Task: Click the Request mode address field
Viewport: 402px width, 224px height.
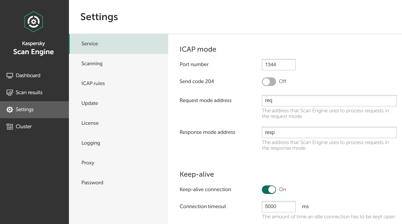Action: 329,101
